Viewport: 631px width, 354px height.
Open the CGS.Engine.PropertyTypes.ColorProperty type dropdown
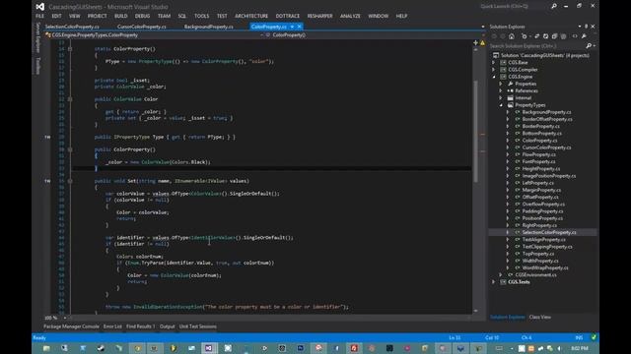coord(154,35)
